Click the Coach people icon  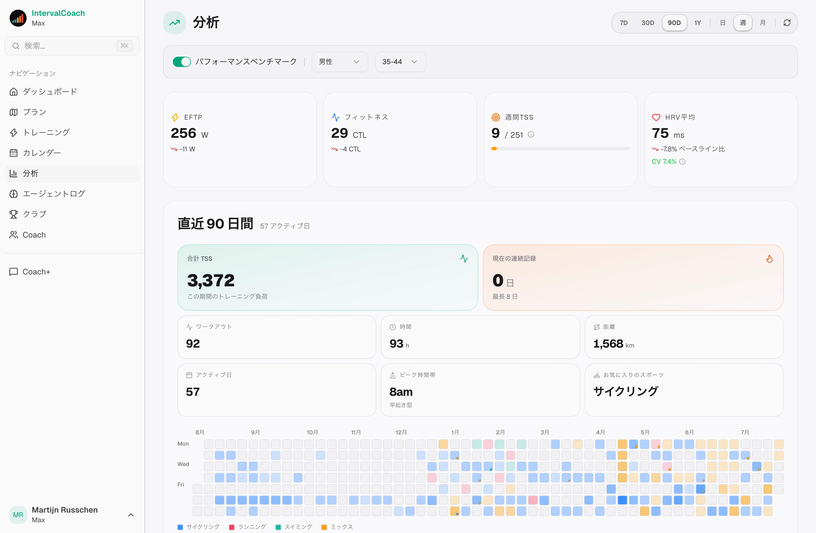[13, 234]
